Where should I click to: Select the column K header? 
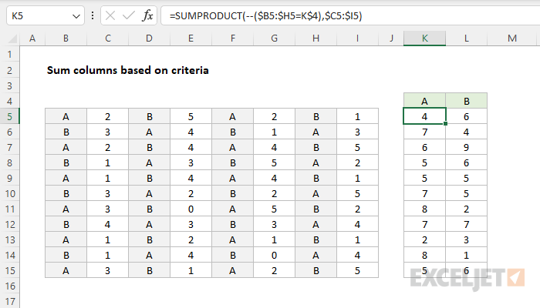coord(424,38)
